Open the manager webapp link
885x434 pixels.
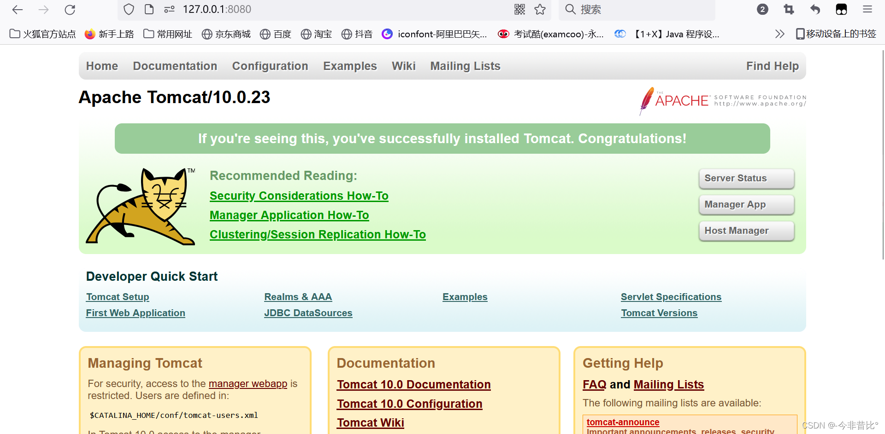(x=248, y=384)
